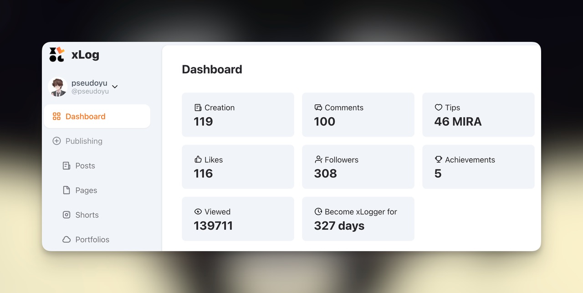Open the Pages sidebar entry
Image resolution: width=583 pixels, height=293 pixels.
86,190
